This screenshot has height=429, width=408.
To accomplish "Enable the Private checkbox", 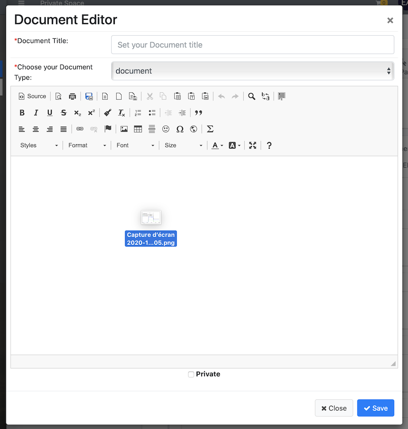I will click(191, 374).
